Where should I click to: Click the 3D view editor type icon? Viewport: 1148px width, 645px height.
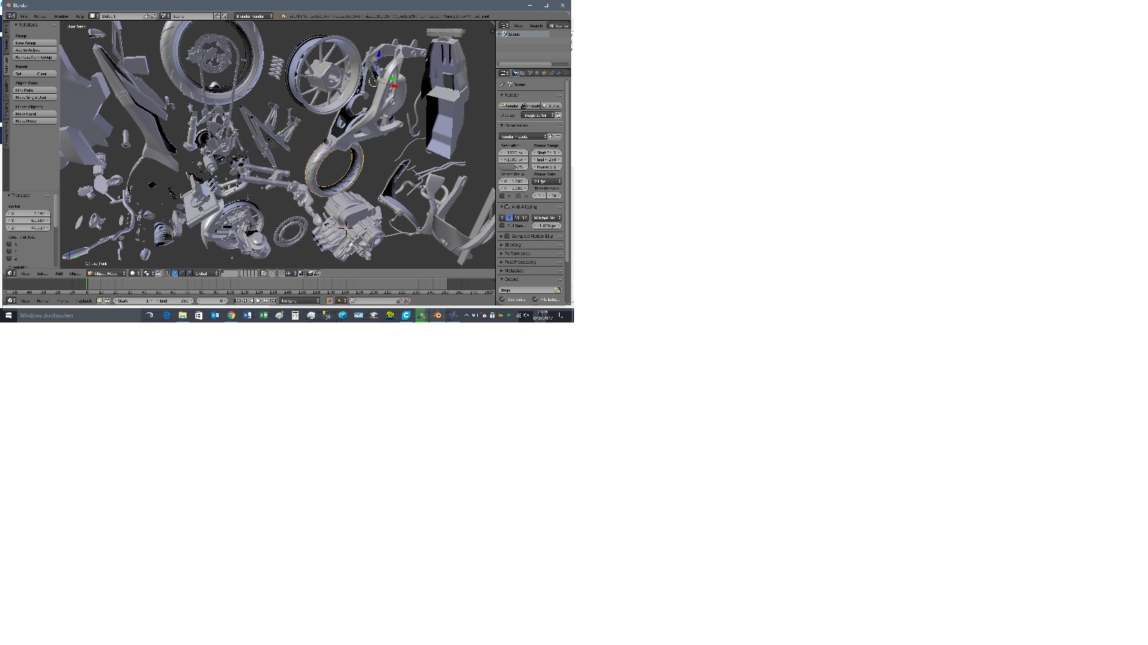click(x=11, y=273)
